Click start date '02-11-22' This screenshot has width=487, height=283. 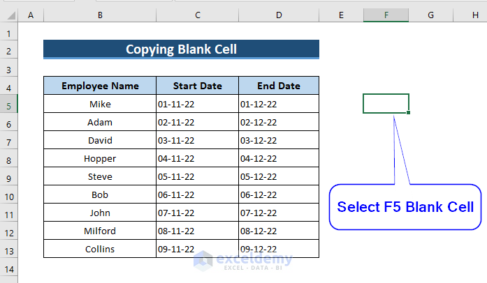click(197, 122)
